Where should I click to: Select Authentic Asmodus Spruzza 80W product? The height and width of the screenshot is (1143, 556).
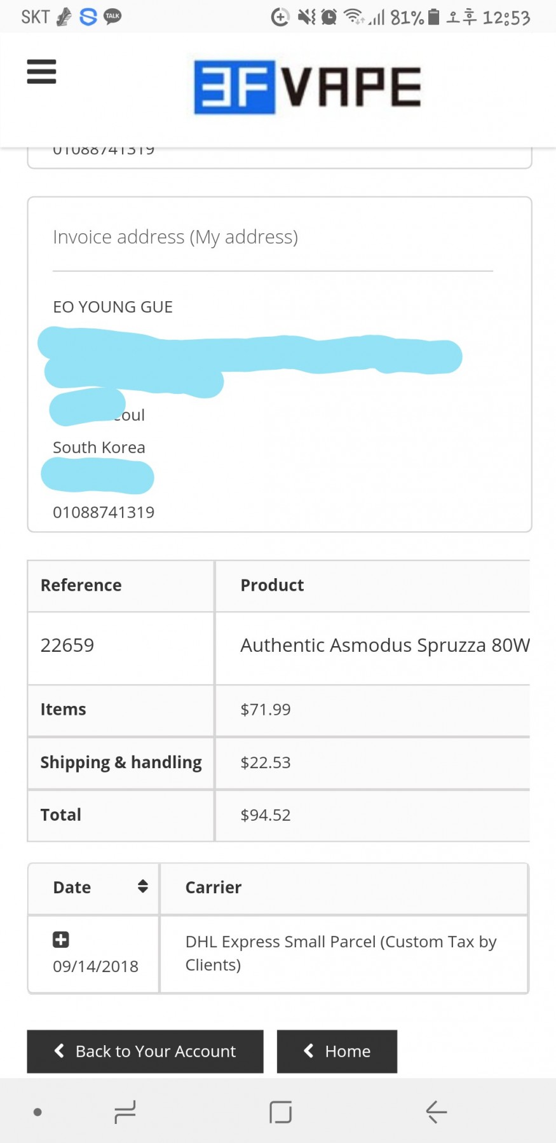click(x=384, y=646)
